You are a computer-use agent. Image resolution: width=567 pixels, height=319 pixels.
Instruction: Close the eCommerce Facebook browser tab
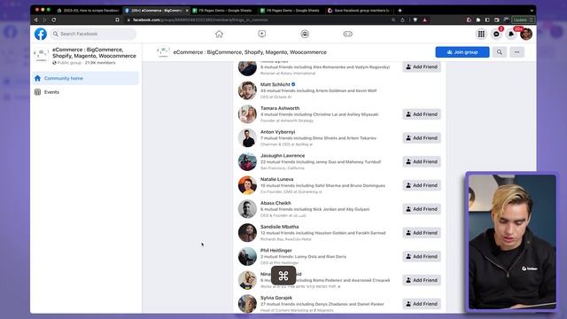[x=187, y=11]
